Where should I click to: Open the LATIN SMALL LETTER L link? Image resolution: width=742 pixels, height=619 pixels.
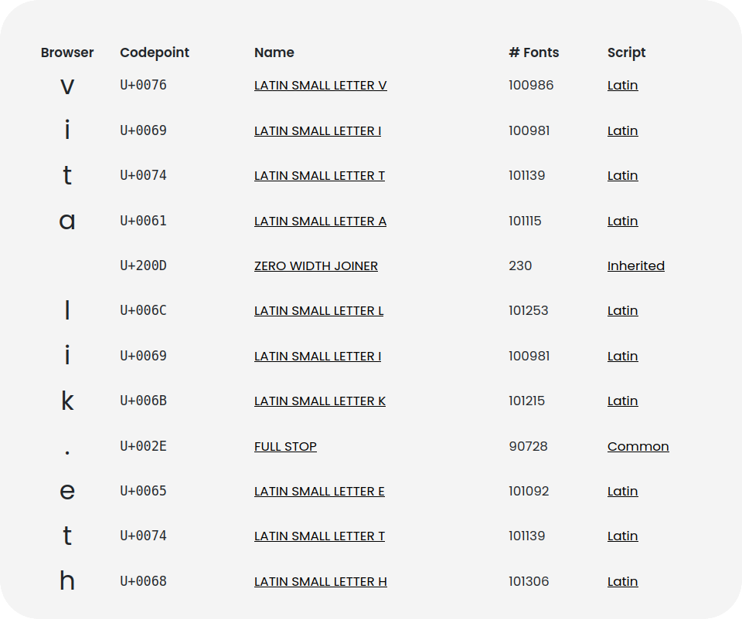coord(318,311)
